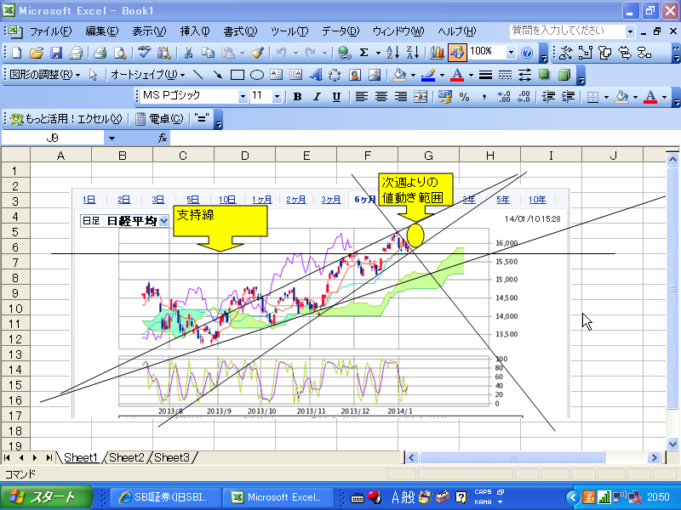Expand the font size 11 dropdown
The width and height of the screenshot is (681, 510).
coord(278,97)
